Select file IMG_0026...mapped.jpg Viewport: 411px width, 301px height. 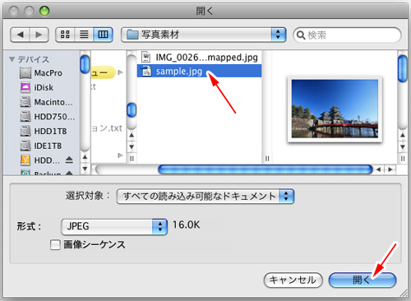click(200, 58)
